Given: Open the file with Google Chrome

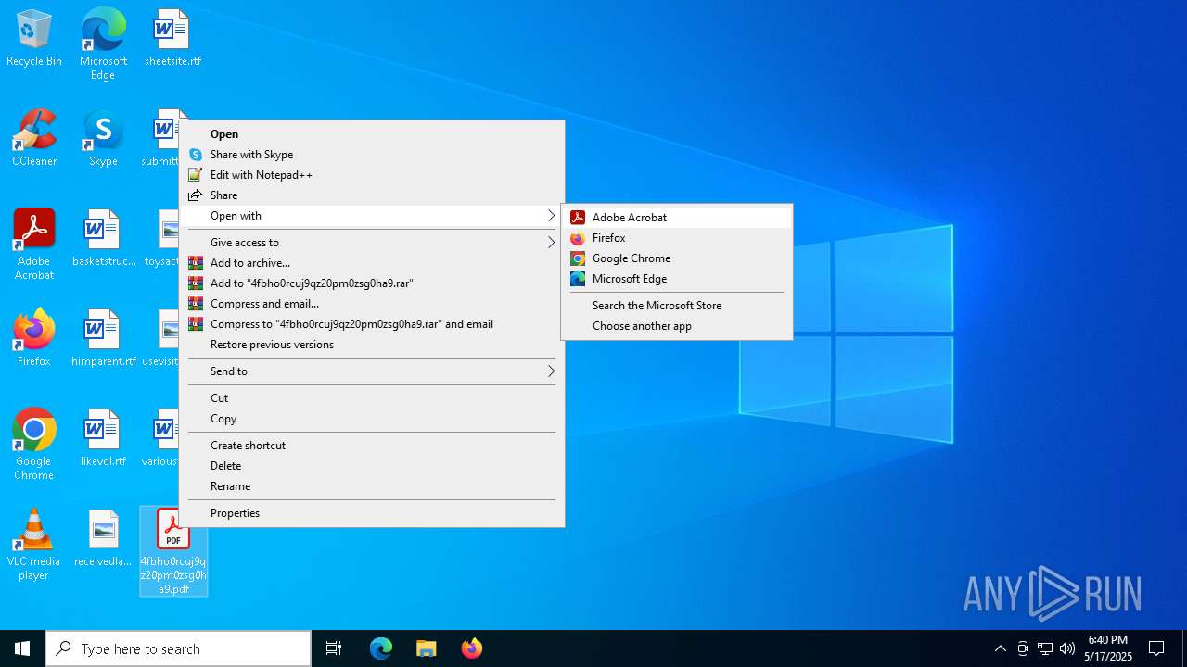Looking at the screenshot, I should (x=677, y=258).
